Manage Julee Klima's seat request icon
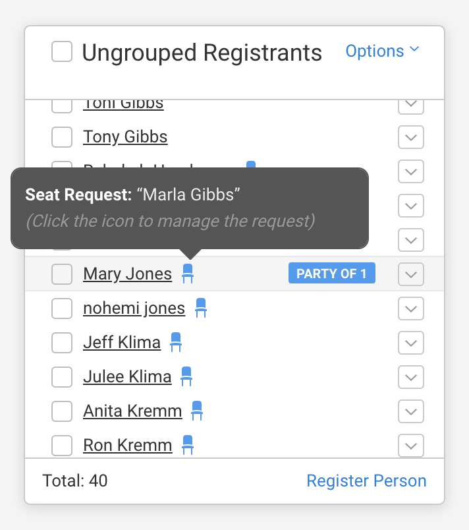 pyautogui.click(x=186, y=376)
